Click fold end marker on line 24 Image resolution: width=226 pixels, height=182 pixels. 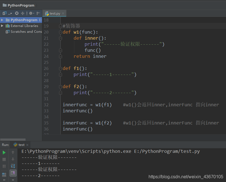click(60, 56)
